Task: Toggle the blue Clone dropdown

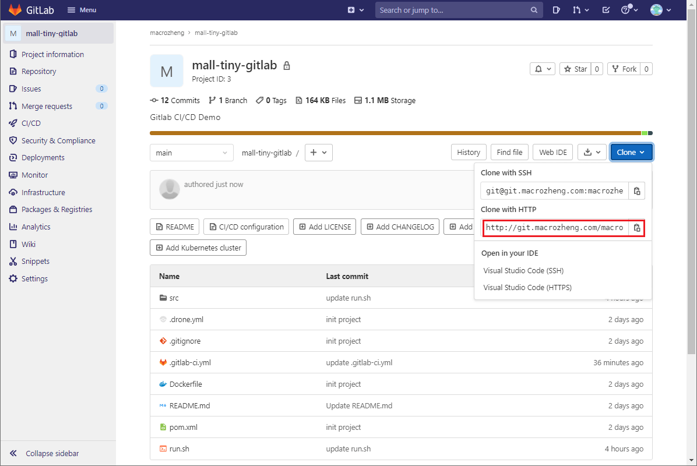Action: tap(631, 153)
